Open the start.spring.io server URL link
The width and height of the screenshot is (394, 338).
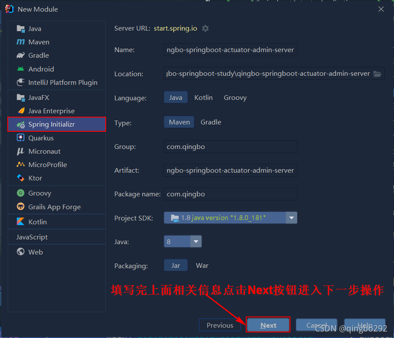click(175, 28)
